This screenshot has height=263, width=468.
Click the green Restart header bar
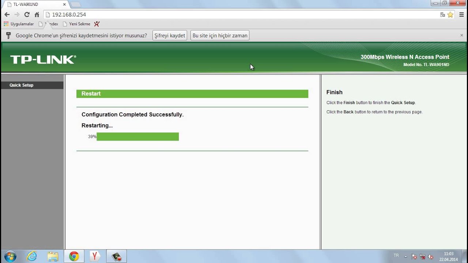(x=192, y=94)
